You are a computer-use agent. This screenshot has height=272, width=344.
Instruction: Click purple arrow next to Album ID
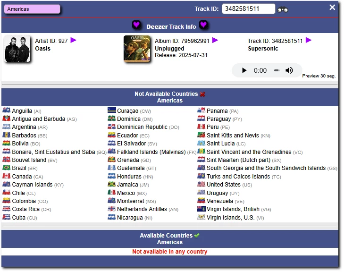coord(215,40)
